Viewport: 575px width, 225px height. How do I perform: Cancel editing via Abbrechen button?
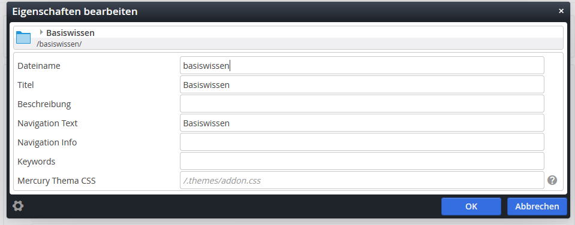click(537, 206)
